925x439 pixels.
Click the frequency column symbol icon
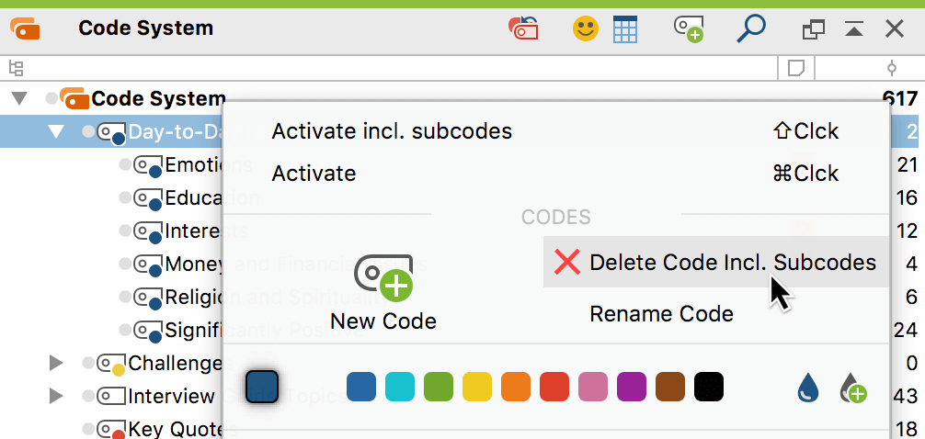tap(892, 68)
